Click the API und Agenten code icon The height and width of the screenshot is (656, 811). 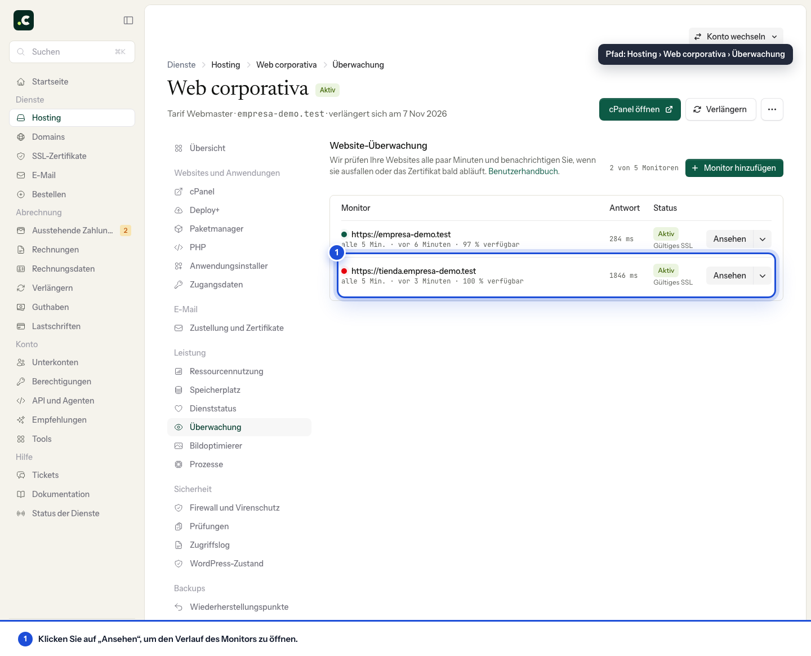pos(21,401)
